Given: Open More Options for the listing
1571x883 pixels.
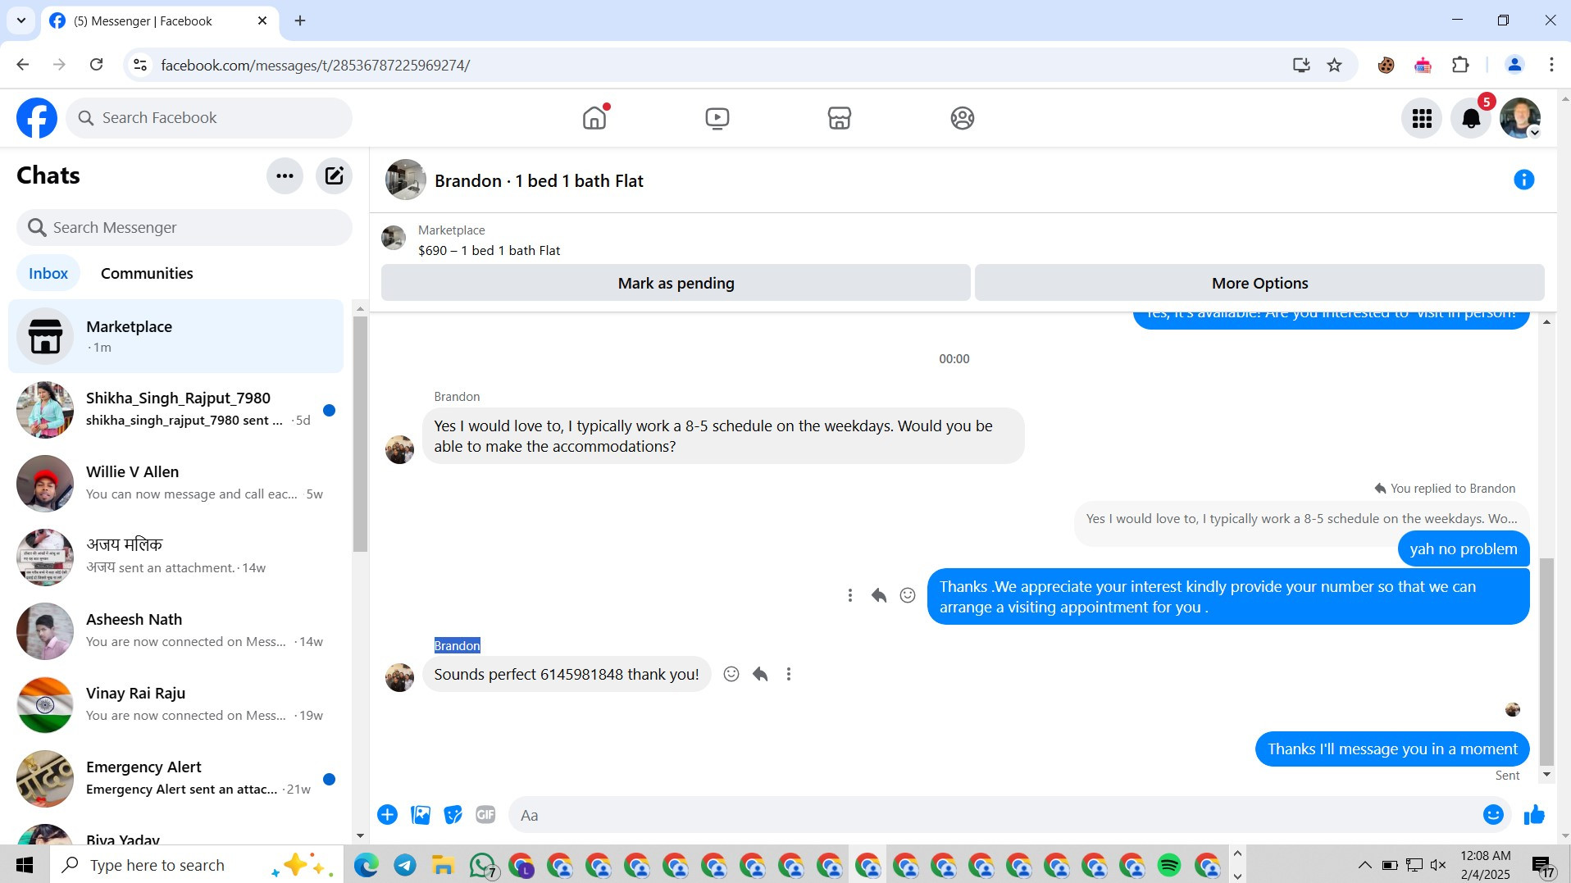Looking at the screenshot, I should click(x=1259, y=283).
